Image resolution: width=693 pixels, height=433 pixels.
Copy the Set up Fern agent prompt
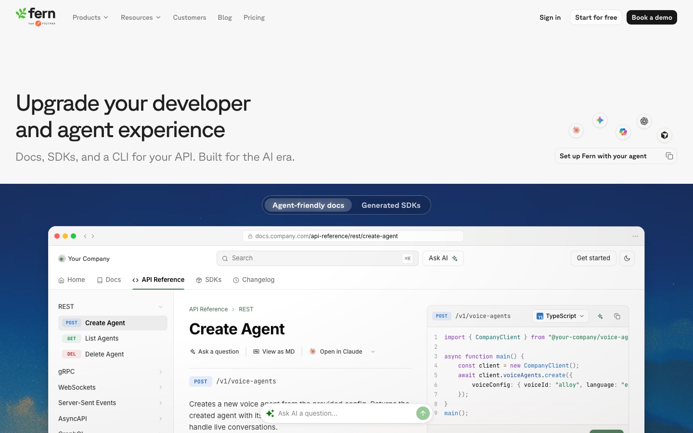click(x=669, y=156)
